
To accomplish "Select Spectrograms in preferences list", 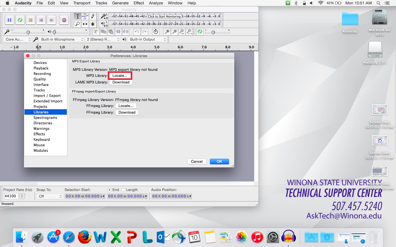I will pos(45,117).
